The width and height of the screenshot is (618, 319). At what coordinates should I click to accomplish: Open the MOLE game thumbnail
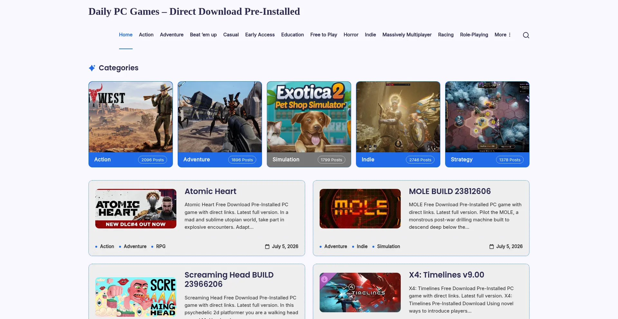360,208
